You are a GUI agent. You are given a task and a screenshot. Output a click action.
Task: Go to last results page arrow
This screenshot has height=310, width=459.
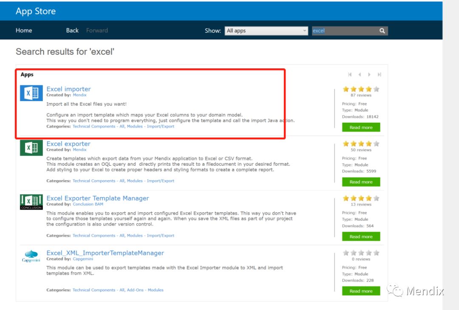(x=380, y=75)
